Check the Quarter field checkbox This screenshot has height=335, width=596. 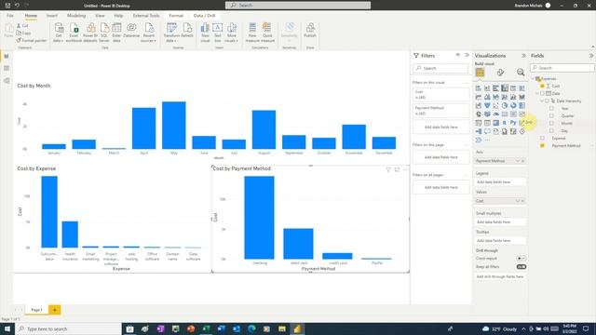551,115
